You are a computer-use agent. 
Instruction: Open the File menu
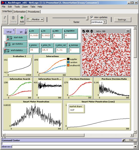(x=4, y=7)
